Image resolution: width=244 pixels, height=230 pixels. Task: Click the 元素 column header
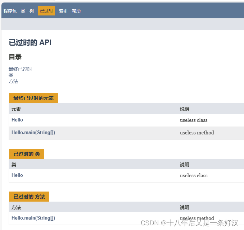pyautogui.click(x=16, y=109)
